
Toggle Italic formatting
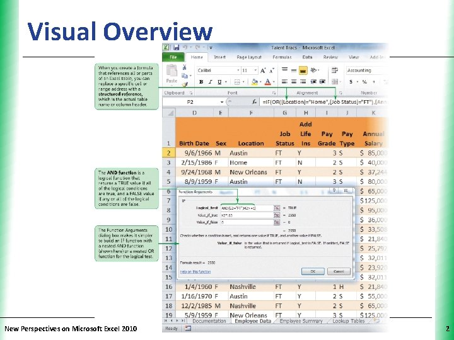pyautogui.click(x=210, y=82)
